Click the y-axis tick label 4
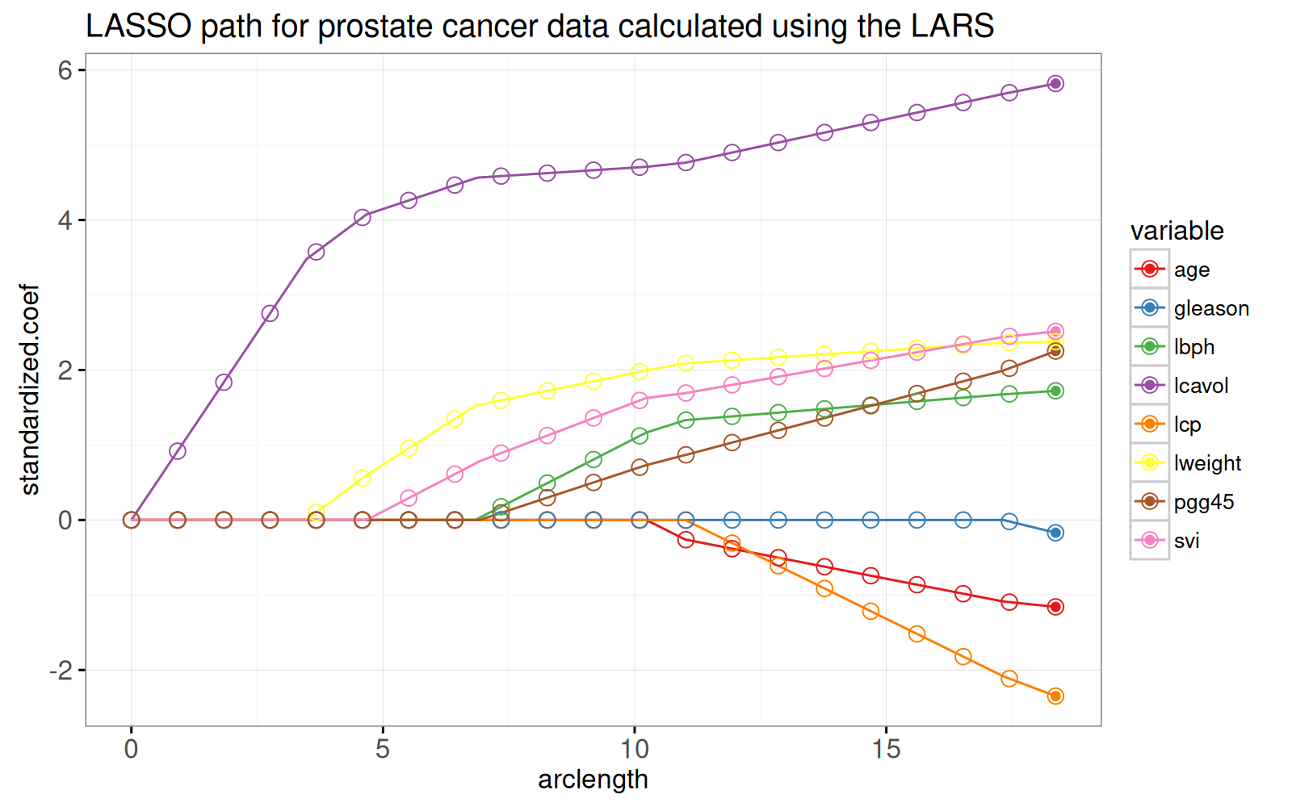Screen dimensions: 1292x807 coord(65,220)
